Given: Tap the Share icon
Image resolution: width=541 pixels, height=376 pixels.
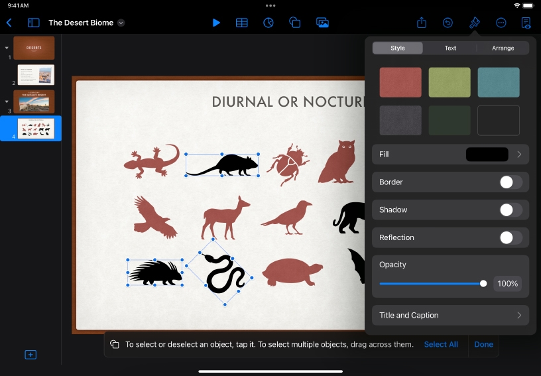Looking at the screenshot, I should tap(422, 23).
